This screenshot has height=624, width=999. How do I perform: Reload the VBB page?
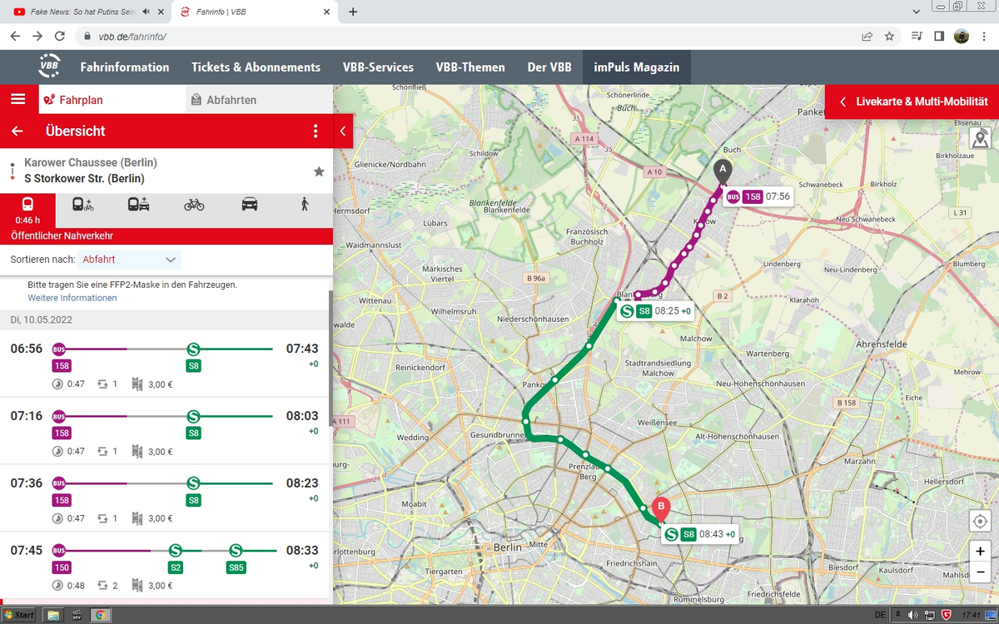[x=59, y=36]
